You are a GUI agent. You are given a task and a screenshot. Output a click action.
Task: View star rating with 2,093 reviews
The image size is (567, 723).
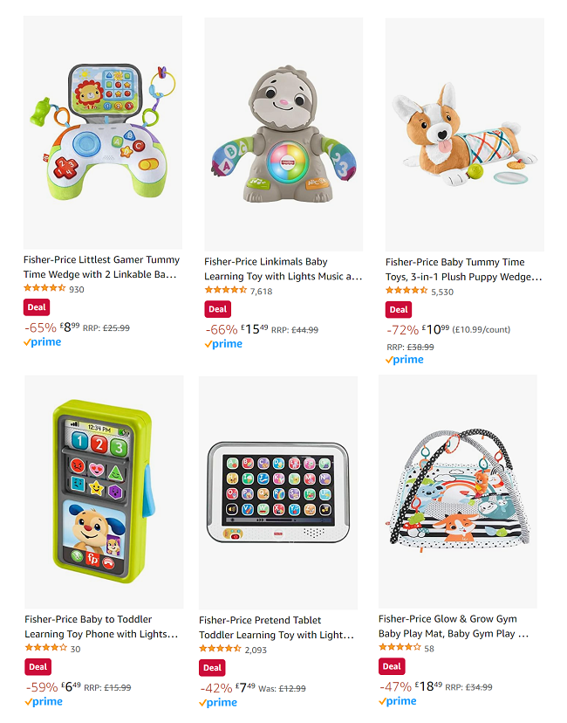(x=220, y=649)
